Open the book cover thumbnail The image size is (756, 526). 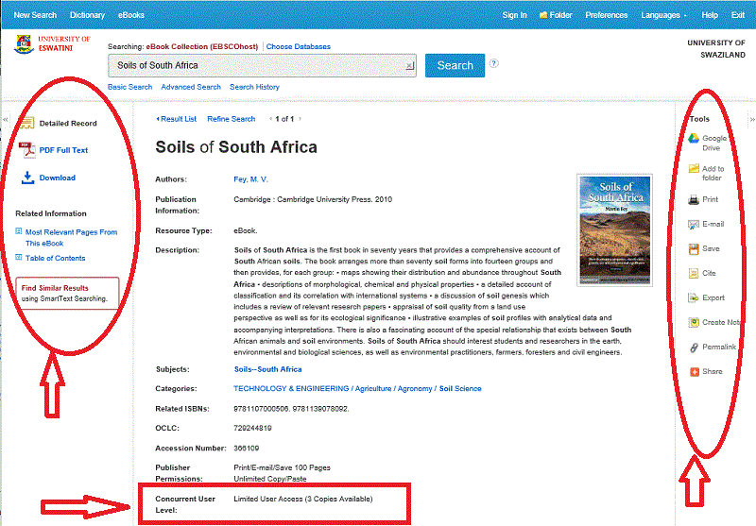point(615,230)
